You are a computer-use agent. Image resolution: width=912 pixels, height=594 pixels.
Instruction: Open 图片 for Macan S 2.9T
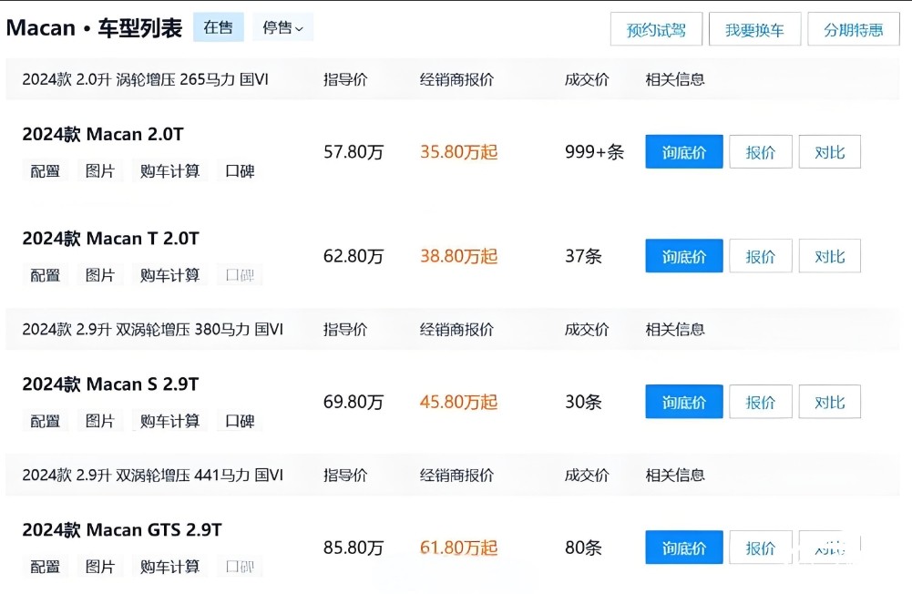(x=100, y=421)
